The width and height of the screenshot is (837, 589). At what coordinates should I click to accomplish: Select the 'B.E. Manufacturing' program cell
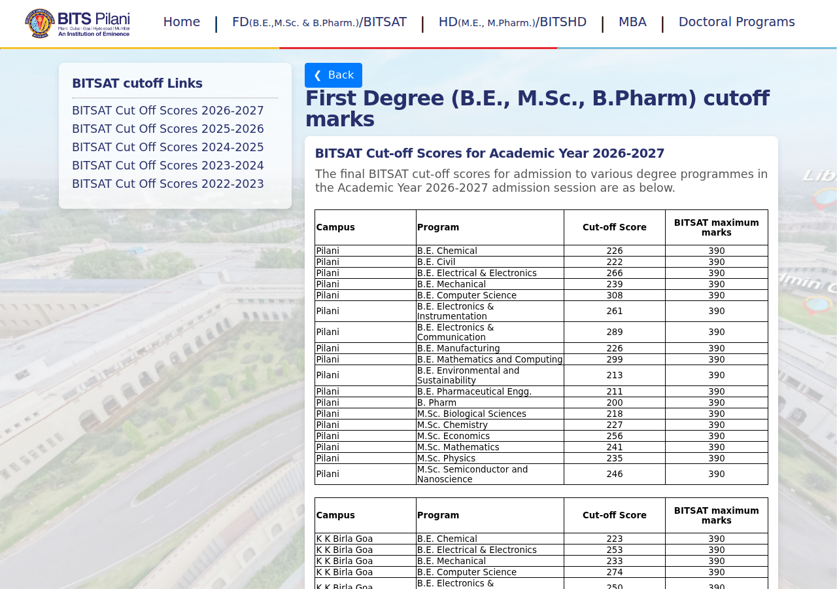490,348
